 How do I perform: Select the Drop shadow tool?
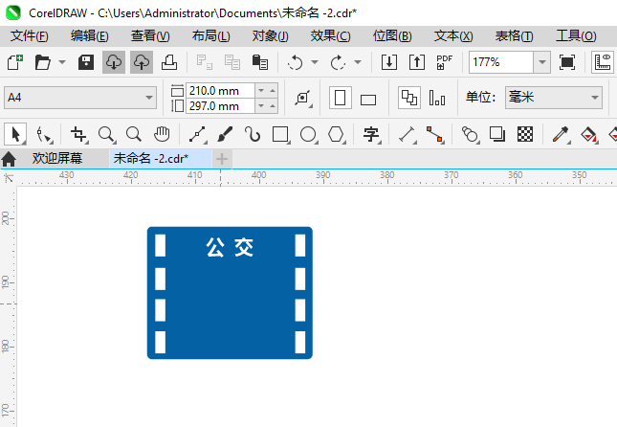click(497, 134)
